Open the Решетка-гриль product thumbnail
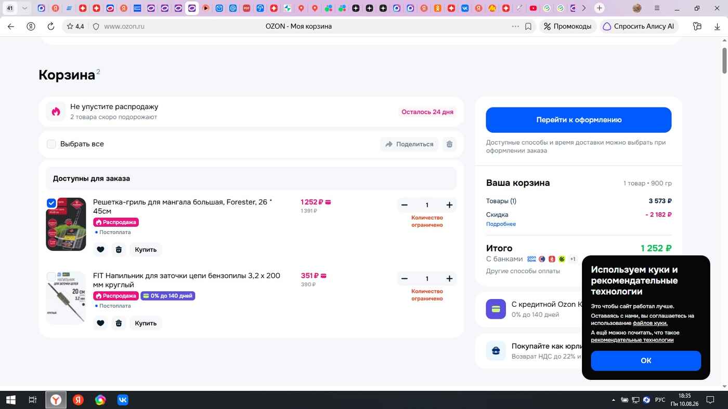 click(x=66, y=224)
